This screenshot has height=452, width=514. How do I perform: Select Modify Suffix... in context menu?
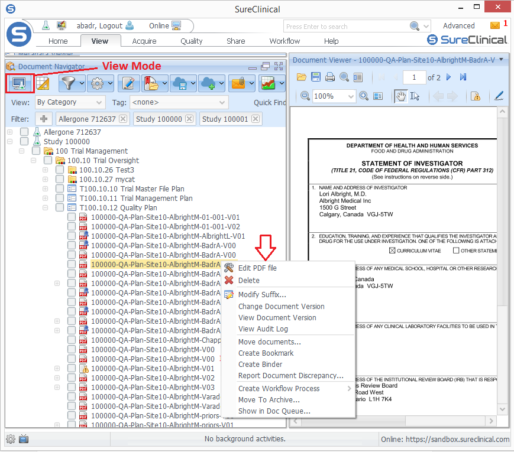click(x=262, y=294)
